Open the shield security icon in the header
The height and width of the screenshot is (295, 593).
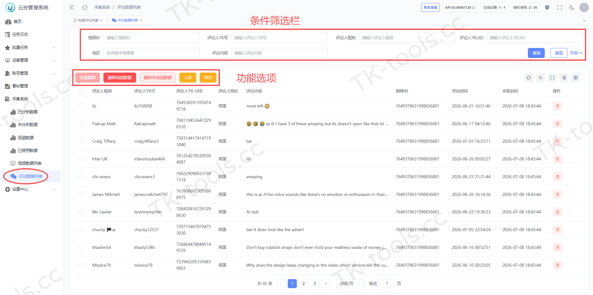(547, 7)
